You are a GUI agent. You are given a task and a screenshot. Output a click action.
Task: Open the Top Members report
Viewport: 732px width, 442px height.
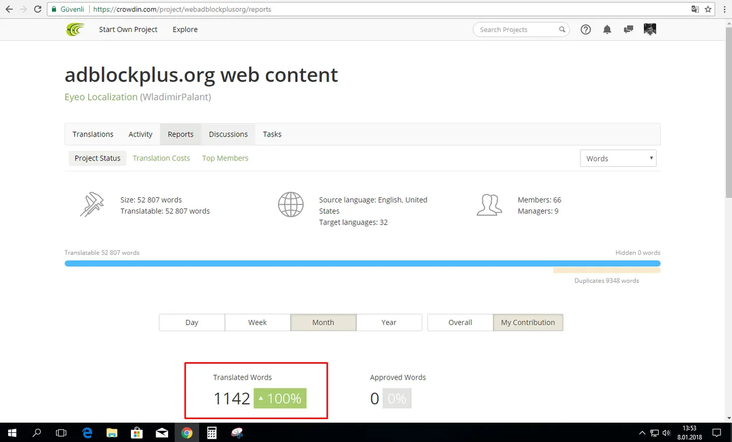(x=225, y=158)
